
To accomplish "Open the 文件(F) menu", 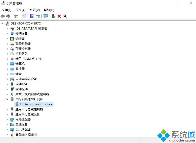I will 7,10.
